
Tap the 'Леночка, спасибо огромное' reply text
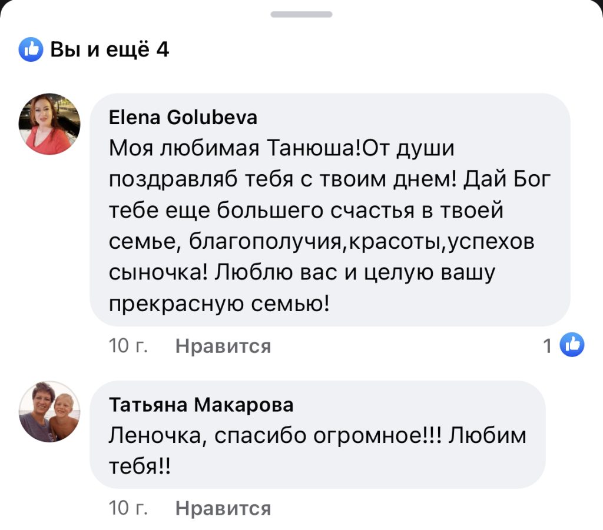coord(318,436)
